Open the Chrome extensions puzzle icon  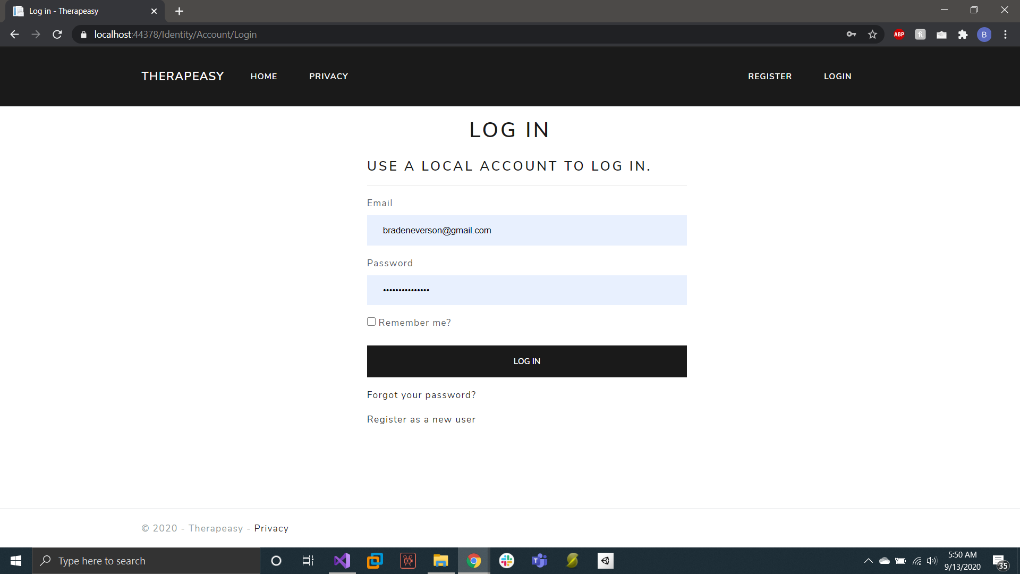[x=963, y=35]
